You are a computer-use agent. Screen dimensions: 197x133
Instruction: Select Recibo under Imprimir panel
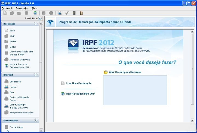(10, 87)
